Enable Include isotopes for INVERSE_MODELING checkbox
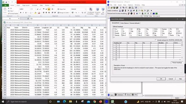Viewport: 186px width, 104px height. [x=156, y=40]
